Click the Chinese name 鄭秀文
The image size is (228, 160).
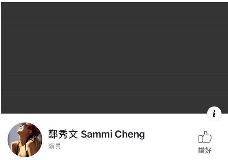63,134
